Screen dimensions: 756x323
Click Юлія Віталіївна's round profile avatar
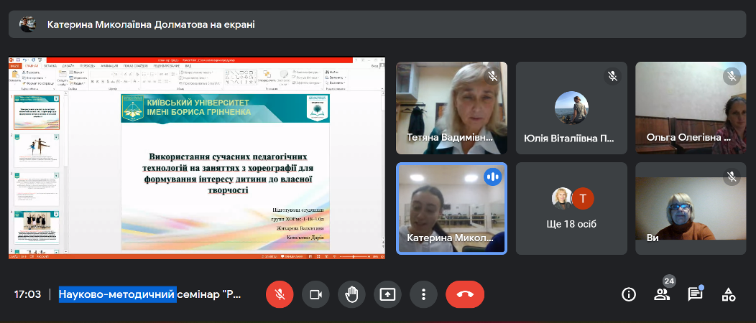click(571, 108)
